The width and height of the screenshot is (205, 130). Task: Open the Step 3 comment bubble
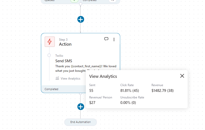[106, 39]
